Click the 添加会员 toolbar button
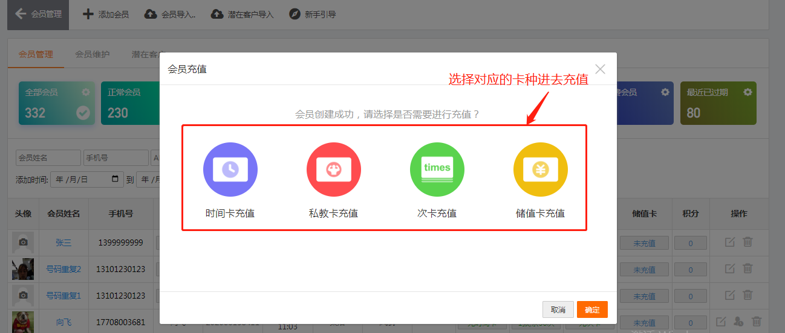785x333 pixels. point(106,14)
